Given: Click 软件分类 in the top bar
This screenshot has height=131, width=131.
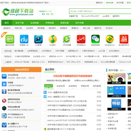Looking at the screenshot, I should [x=110, y=3].
